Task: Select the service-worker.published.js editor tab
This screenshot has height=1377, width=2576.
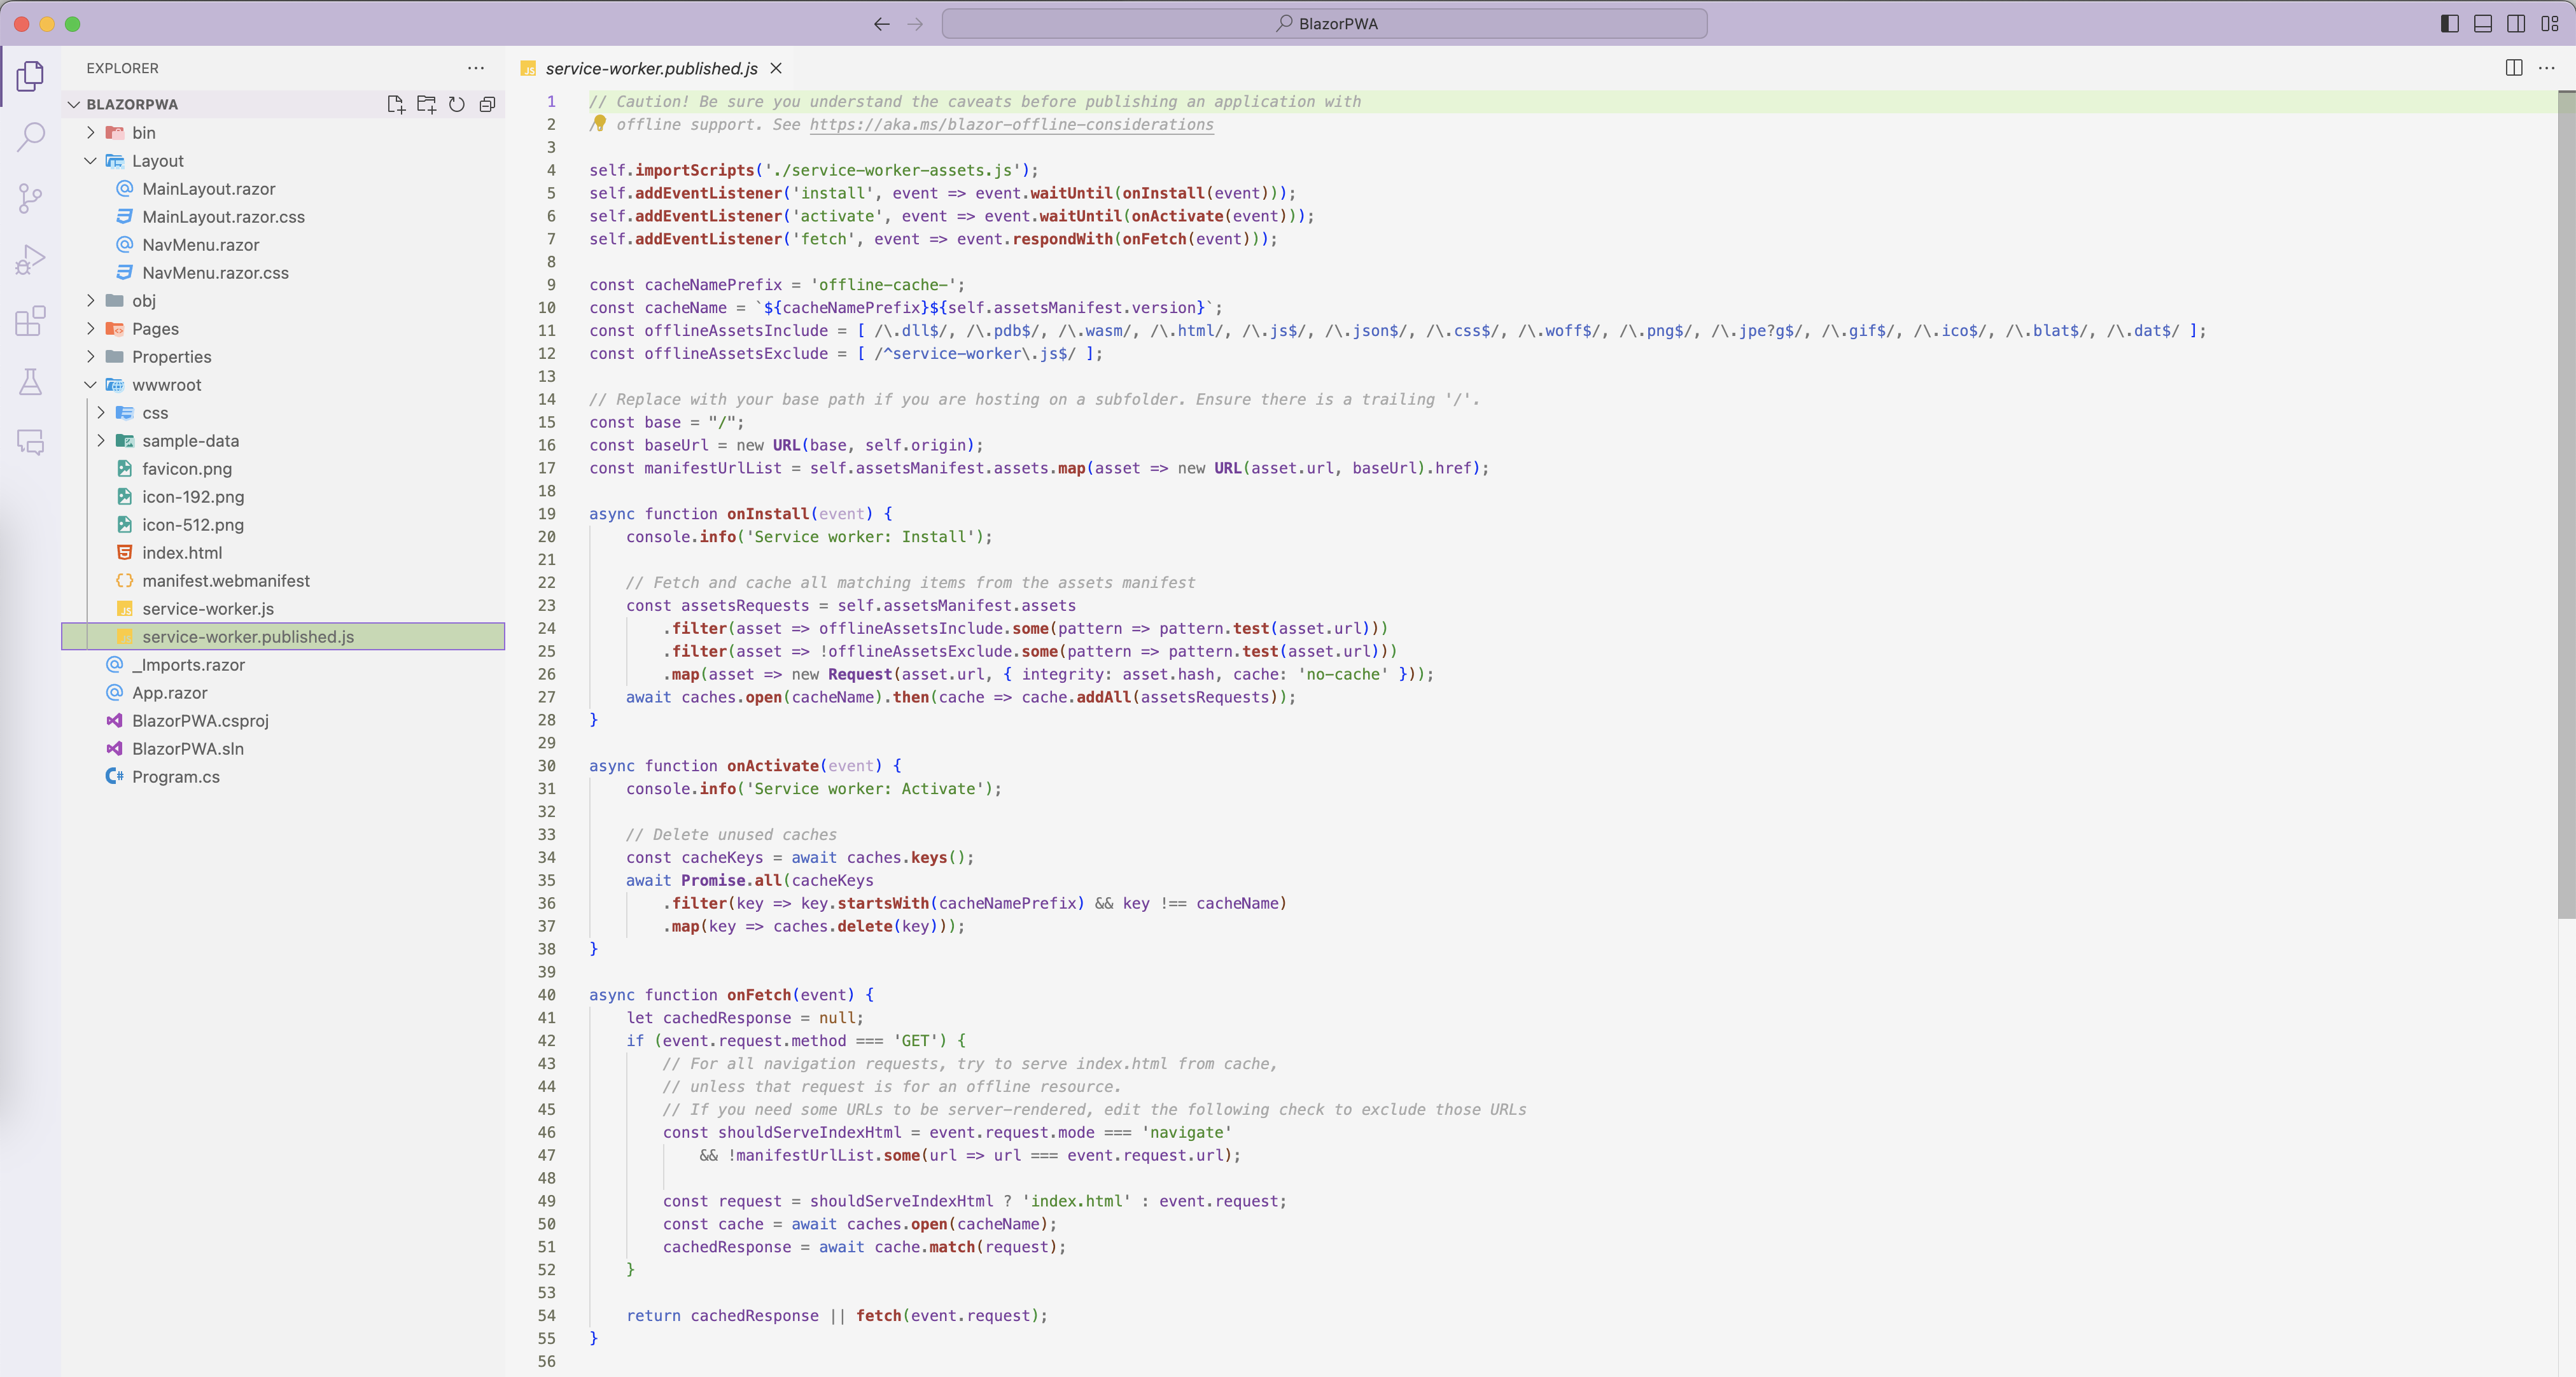Action: (x=651, y=69)
